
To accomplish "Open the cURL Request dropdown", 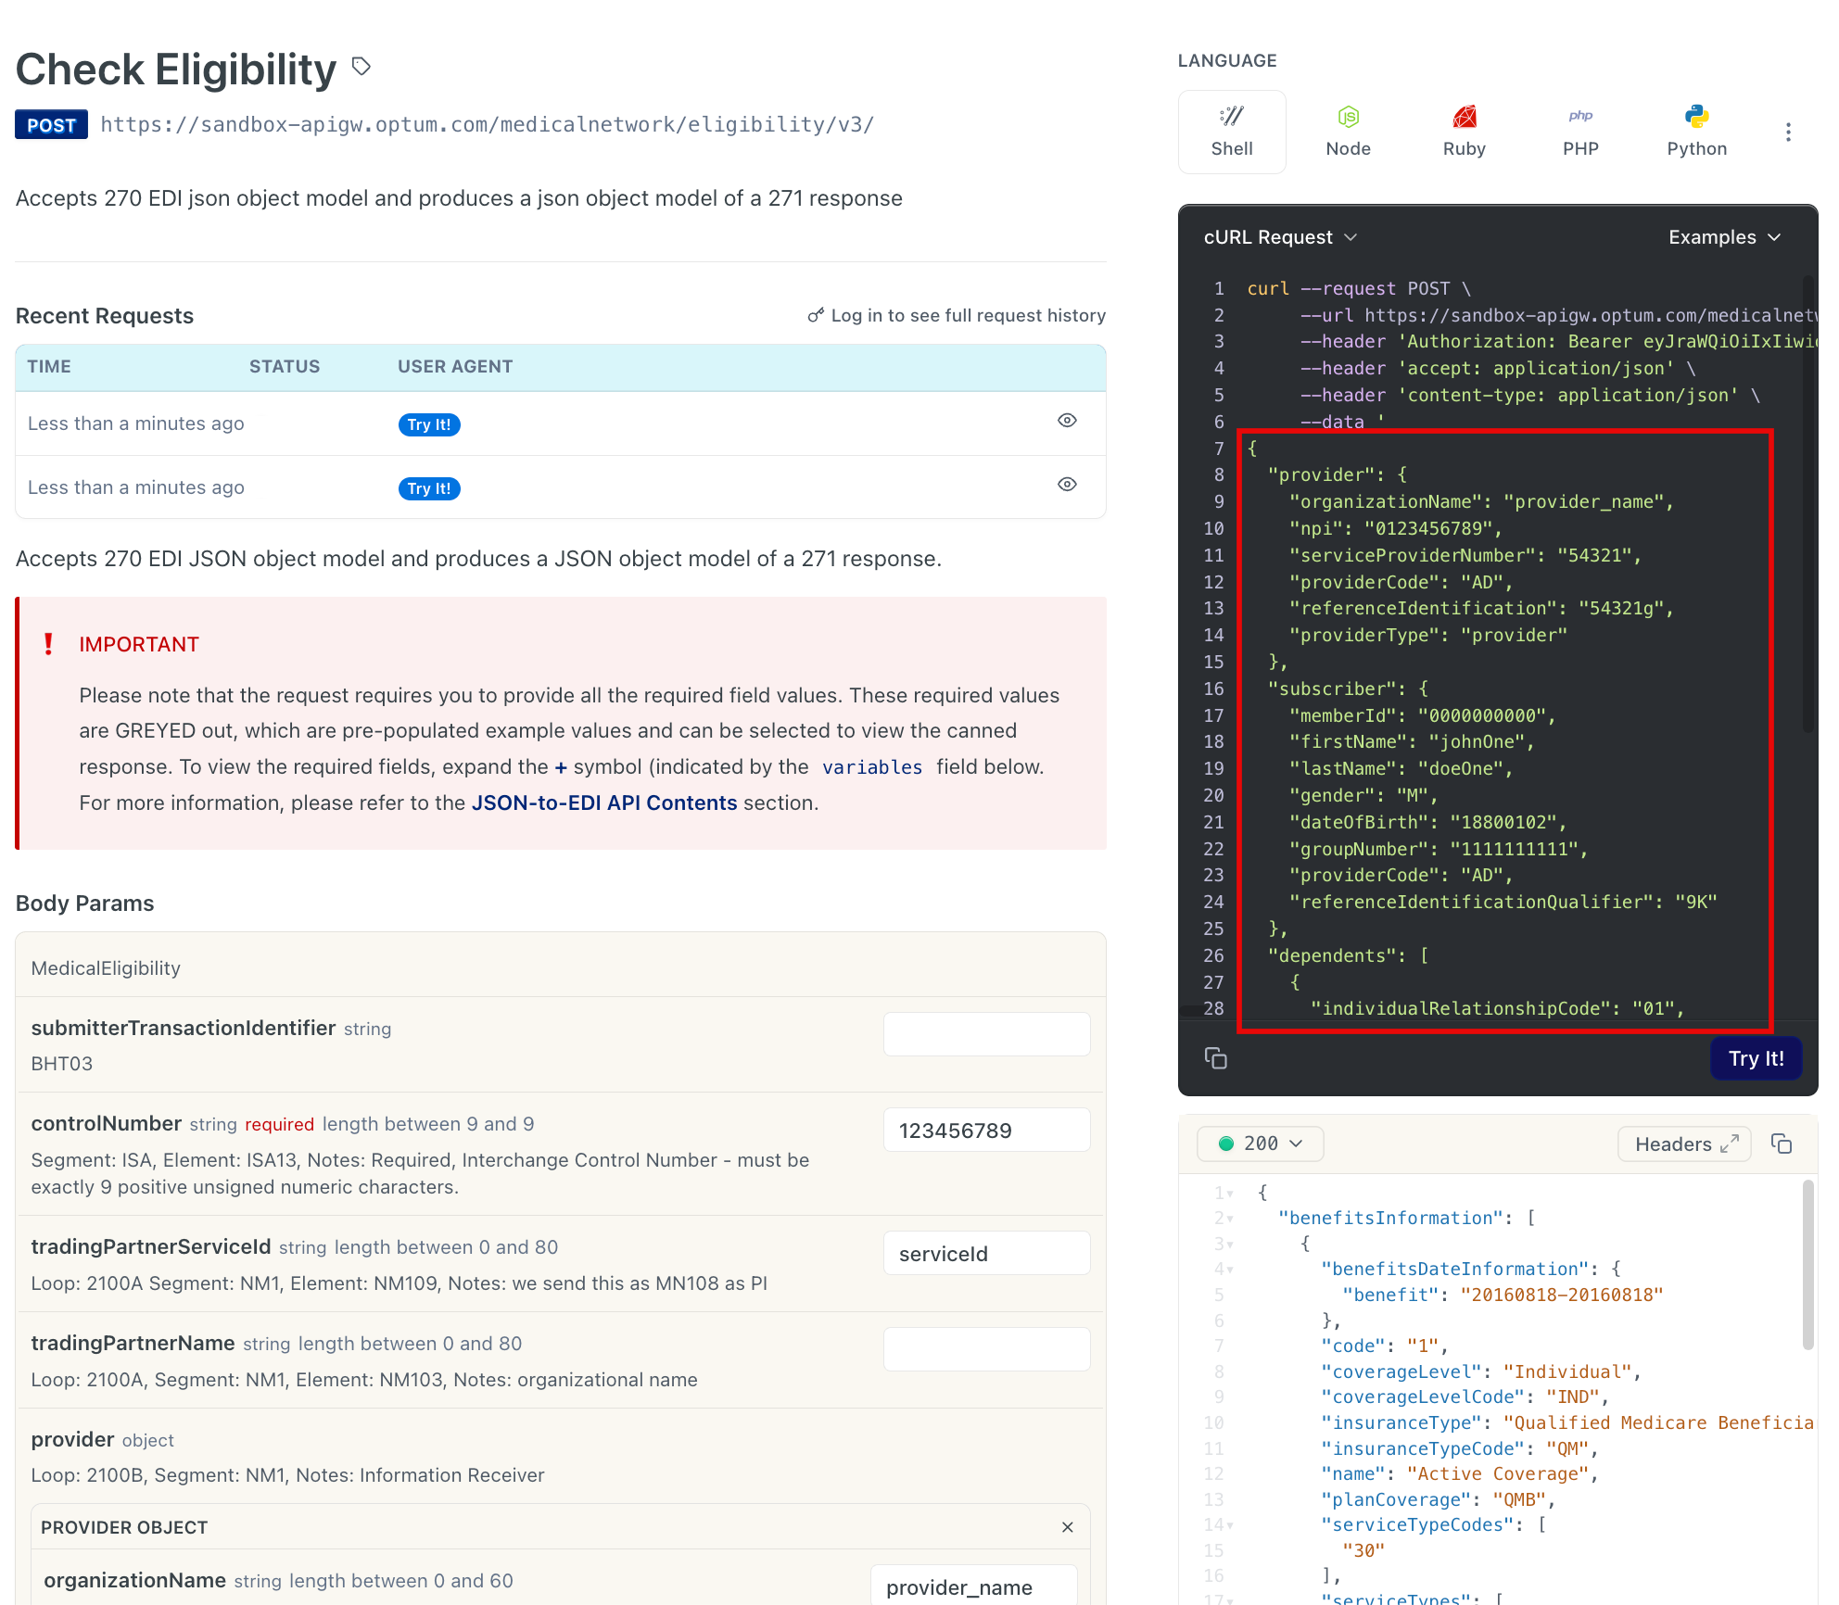I will [1280, 237].
